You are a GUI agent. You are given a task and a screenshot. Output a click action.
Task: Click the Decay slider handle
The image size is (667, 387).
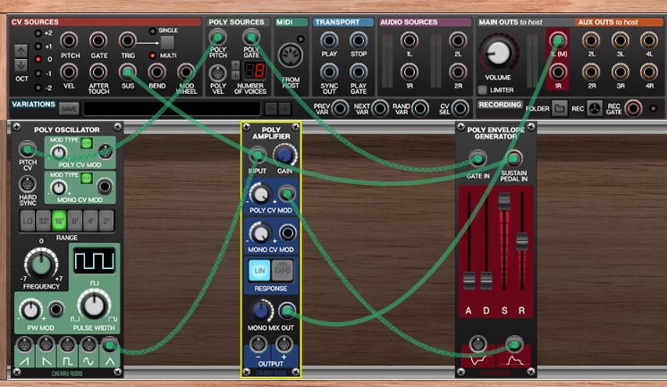coord(486,281)
